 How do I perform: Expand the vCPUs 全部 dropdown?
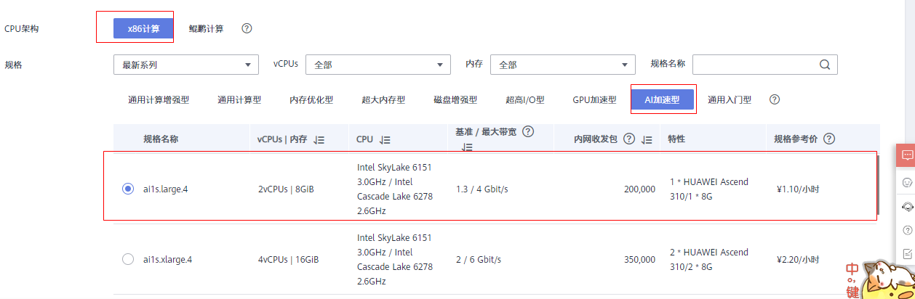coord(377,65)
